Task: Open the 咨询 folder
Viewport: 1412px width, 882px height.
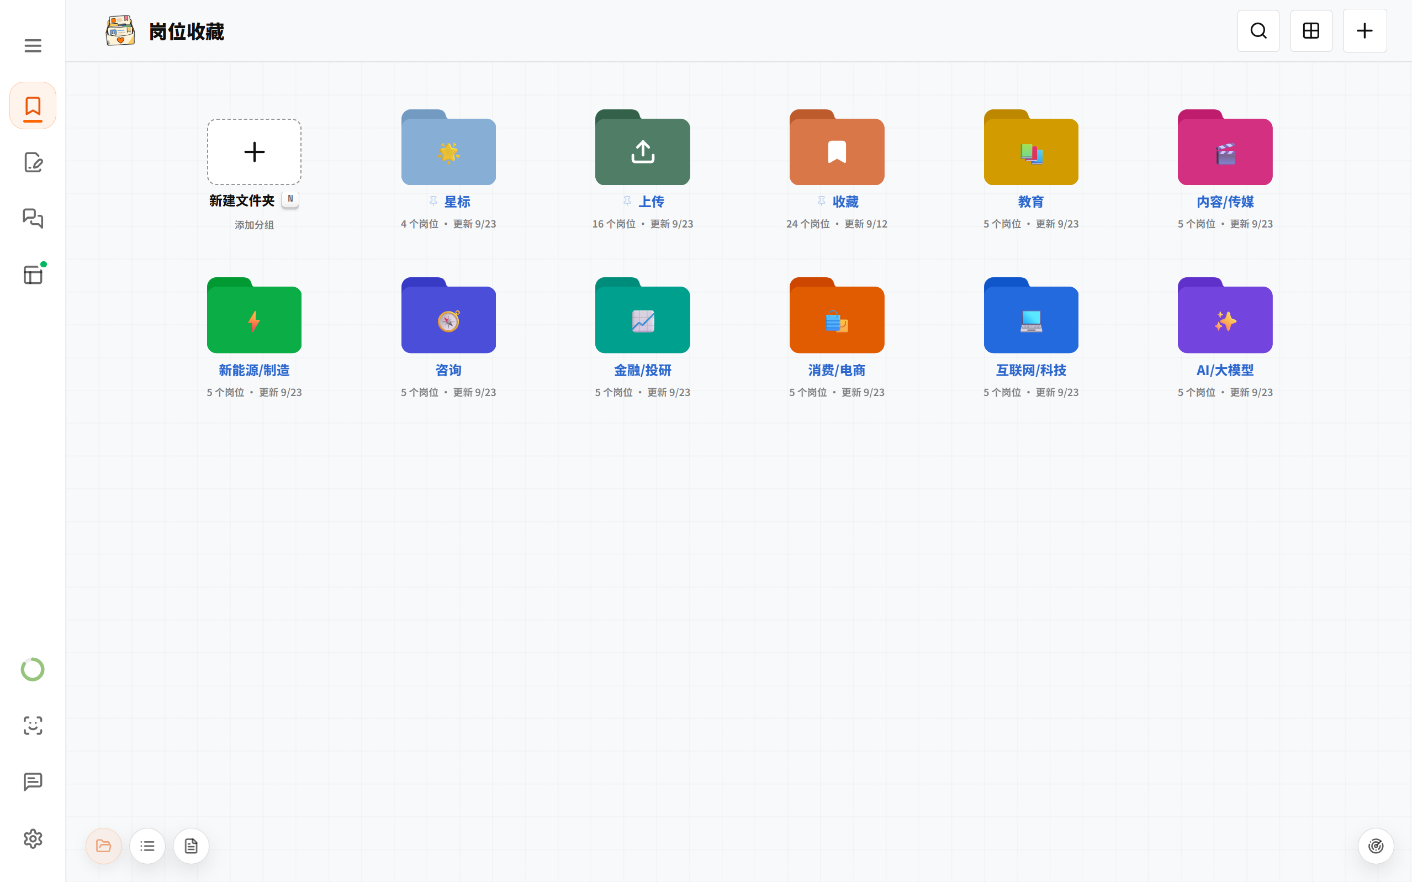Action: click(x=448, y=315)
